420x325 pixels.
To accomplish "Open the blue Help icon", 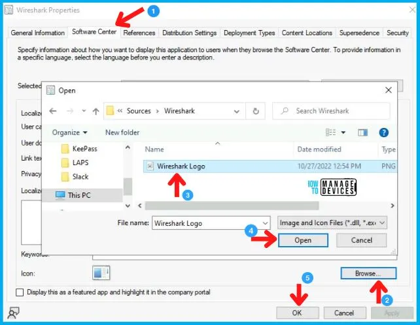I will [x=383, y=132].
